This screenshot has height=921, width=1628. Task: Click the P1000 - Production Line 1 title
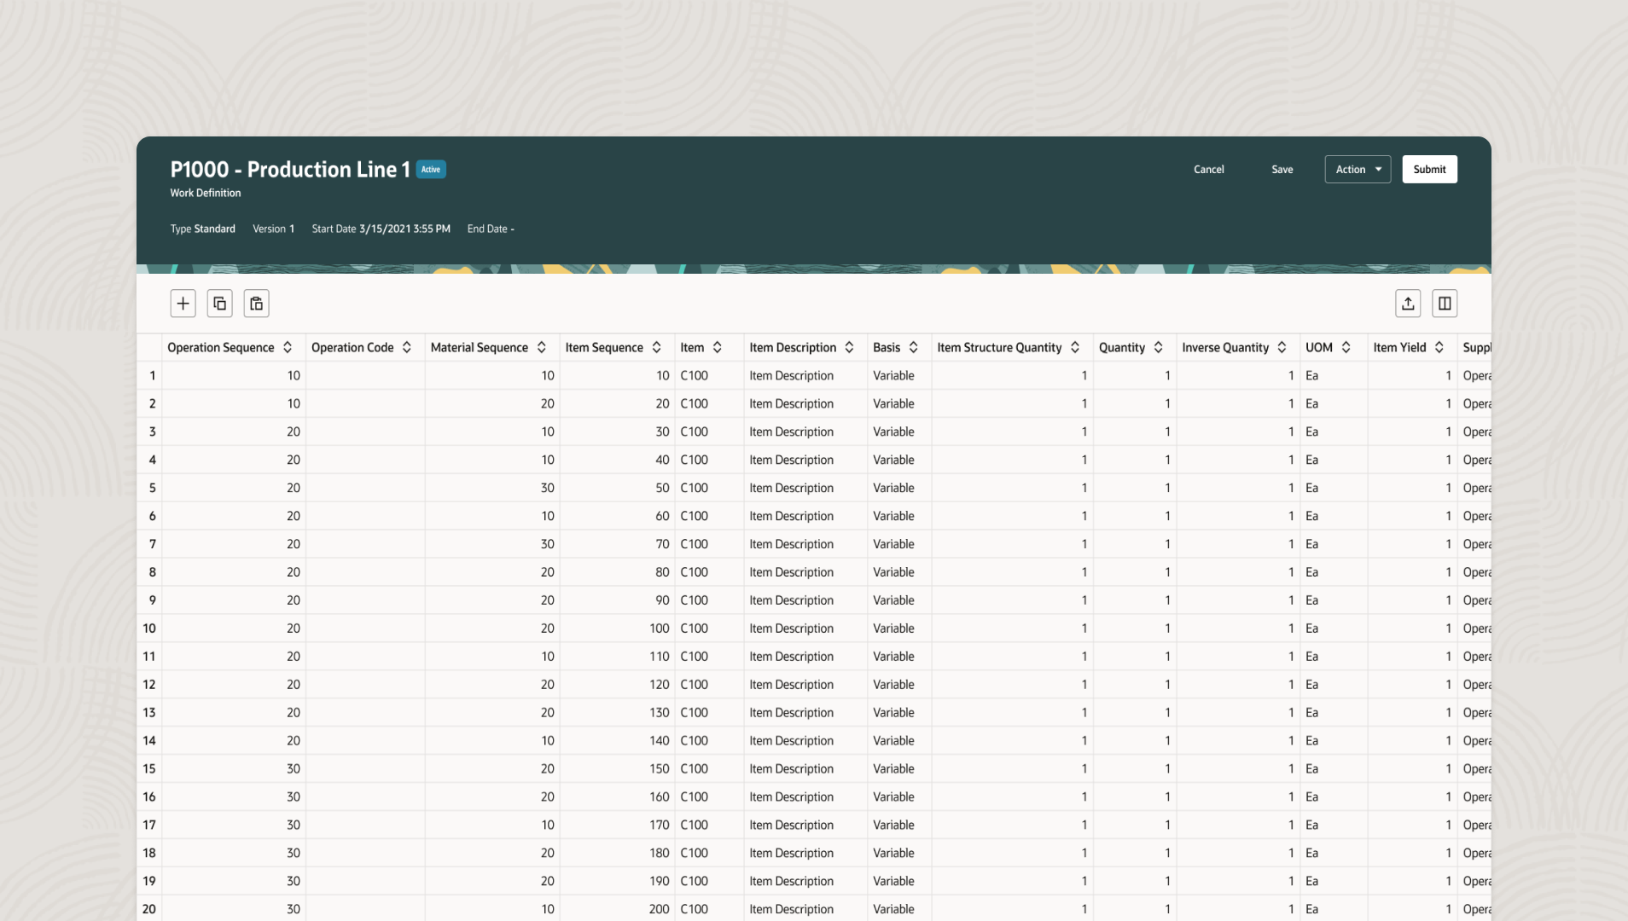tap(290, 170)
